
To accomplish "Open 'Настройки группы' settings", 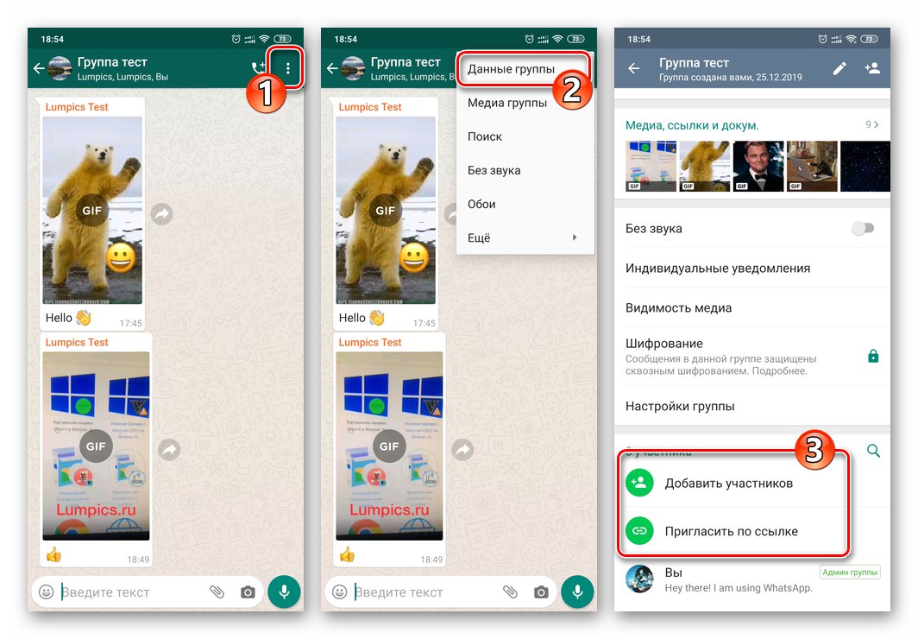I will (x=752, y=406).
